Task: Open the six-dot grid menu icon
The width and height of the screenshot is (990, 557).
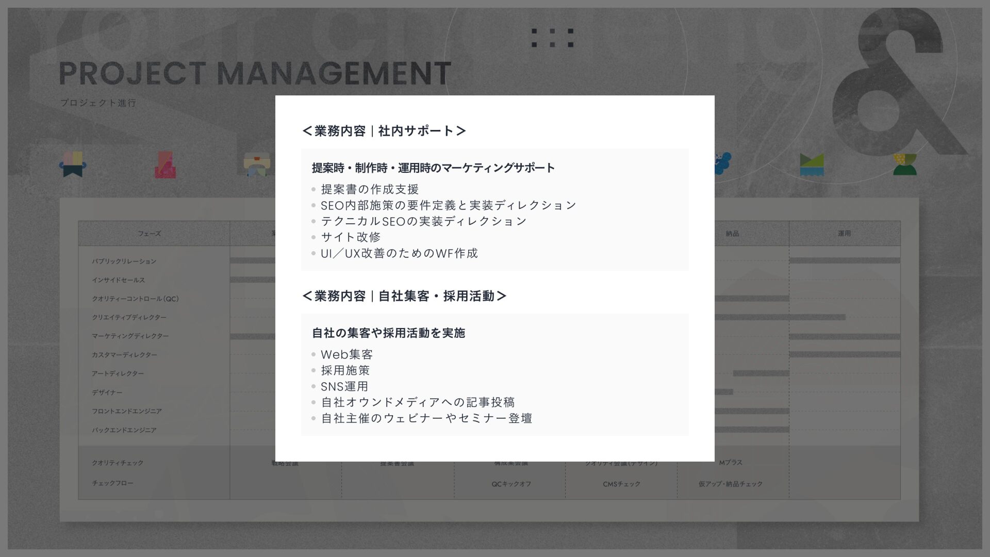Action: point(552,38)
